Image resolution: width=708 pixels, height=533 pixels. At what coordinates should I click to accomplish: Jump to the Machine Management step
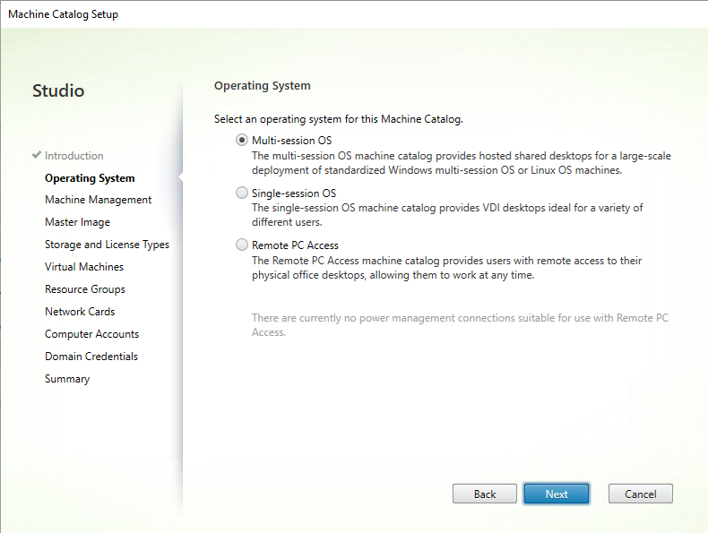(x=98, y=200)
